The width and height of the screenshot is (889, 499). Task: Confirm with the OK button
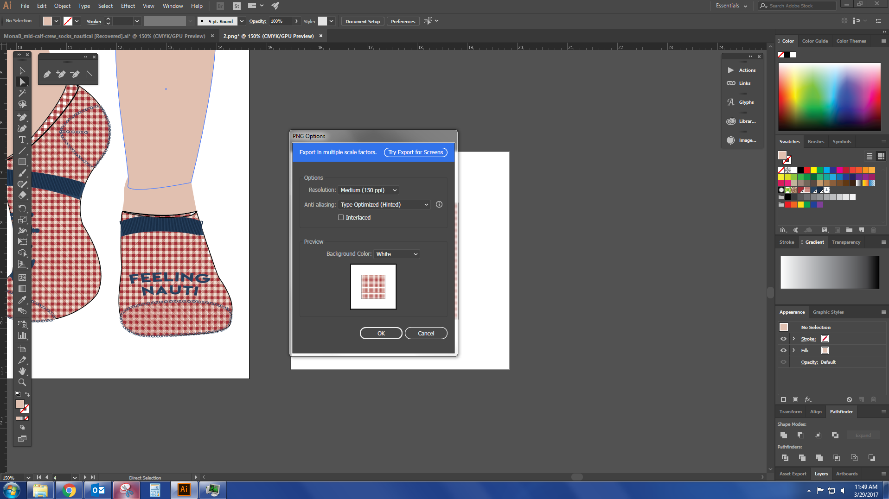point(380,333)
